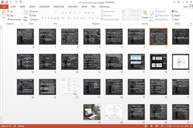This screenshot has width=193, height=128.
Task: Switch to Slide Sorter view icon
Action: point(152,126)
